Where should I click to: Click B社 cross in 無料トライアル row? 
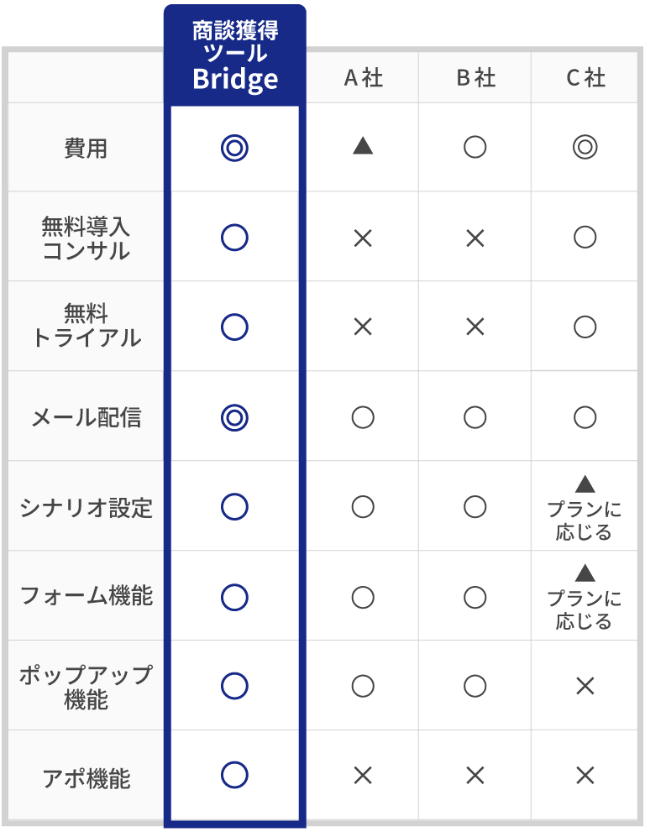point(475,327)
